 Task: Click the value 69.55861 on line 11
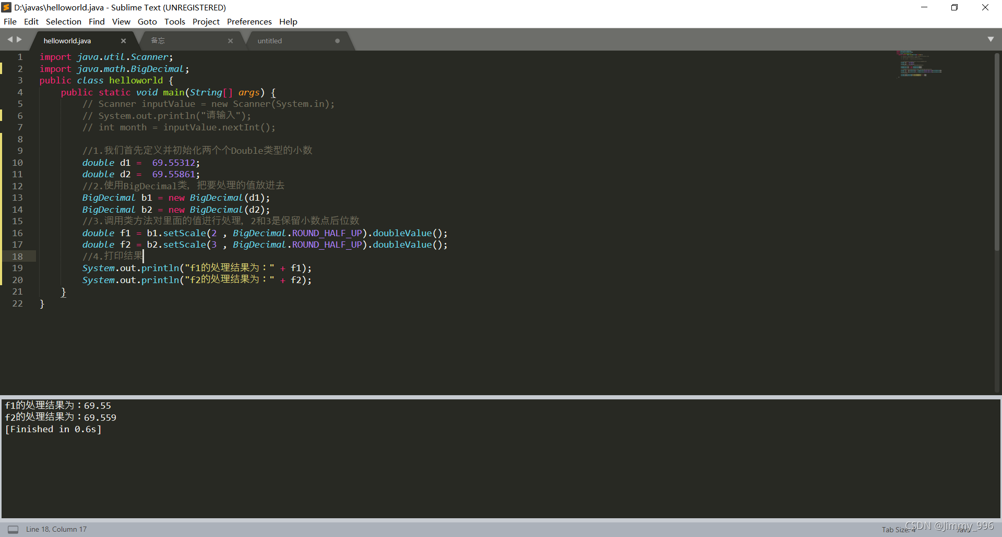point(173,174)
